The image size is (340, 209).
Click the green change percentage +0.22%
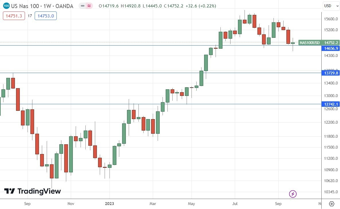point(207,5)
